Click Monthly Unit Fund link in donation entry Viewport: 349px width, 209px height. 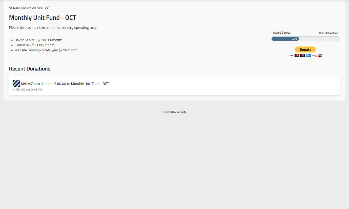(x=90, y=84)
